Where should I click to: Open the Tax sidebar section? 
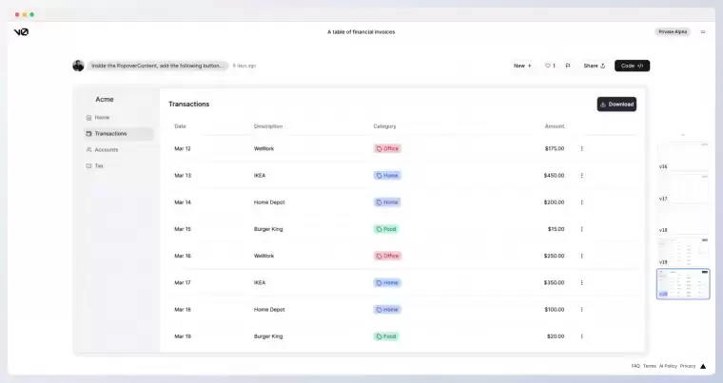point(98,166)
